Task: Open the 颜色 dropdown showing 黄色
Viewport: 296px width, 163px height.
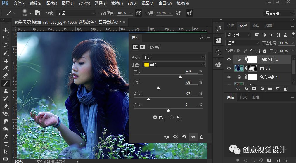Action: tap(174, 65)
